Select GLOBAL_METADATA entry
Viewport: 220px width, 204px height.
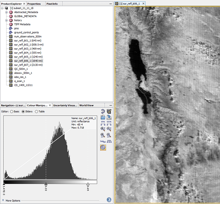point(25,16)
